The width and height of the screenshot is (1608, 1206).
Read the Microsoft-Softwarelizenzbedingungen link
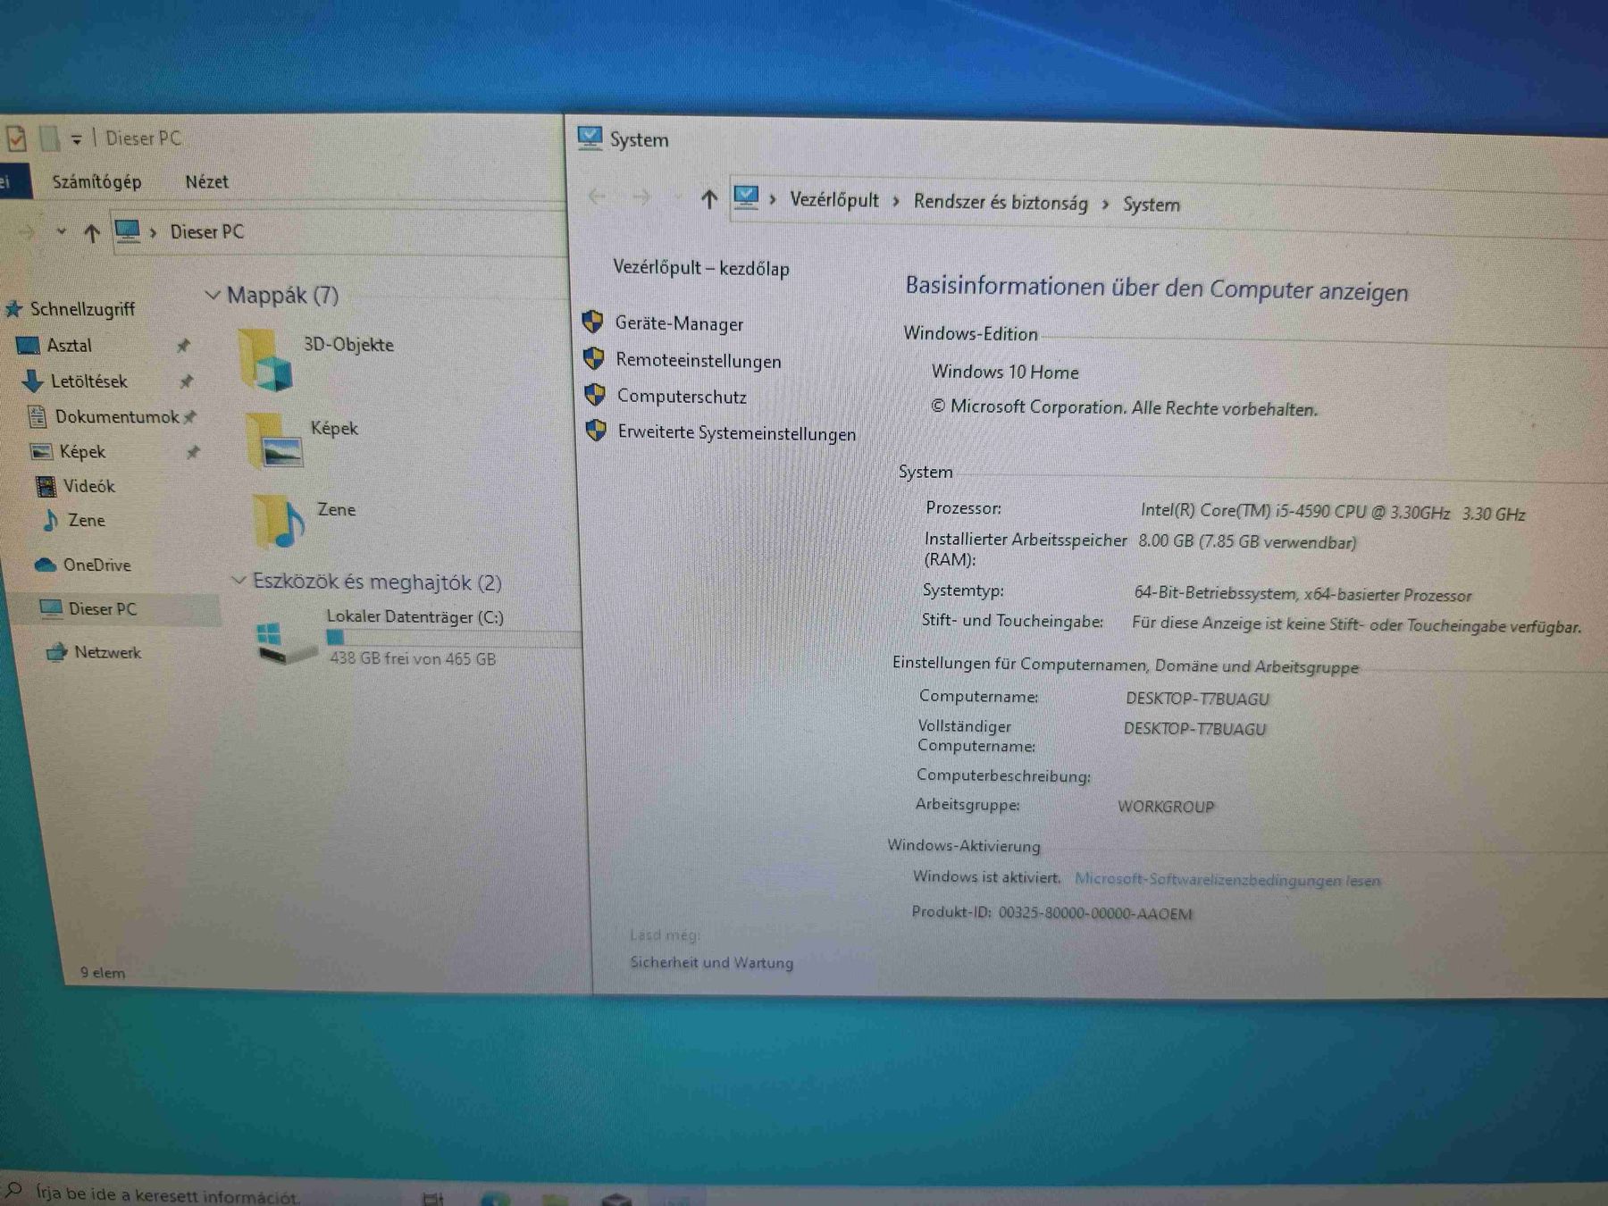pos(1227,880)
